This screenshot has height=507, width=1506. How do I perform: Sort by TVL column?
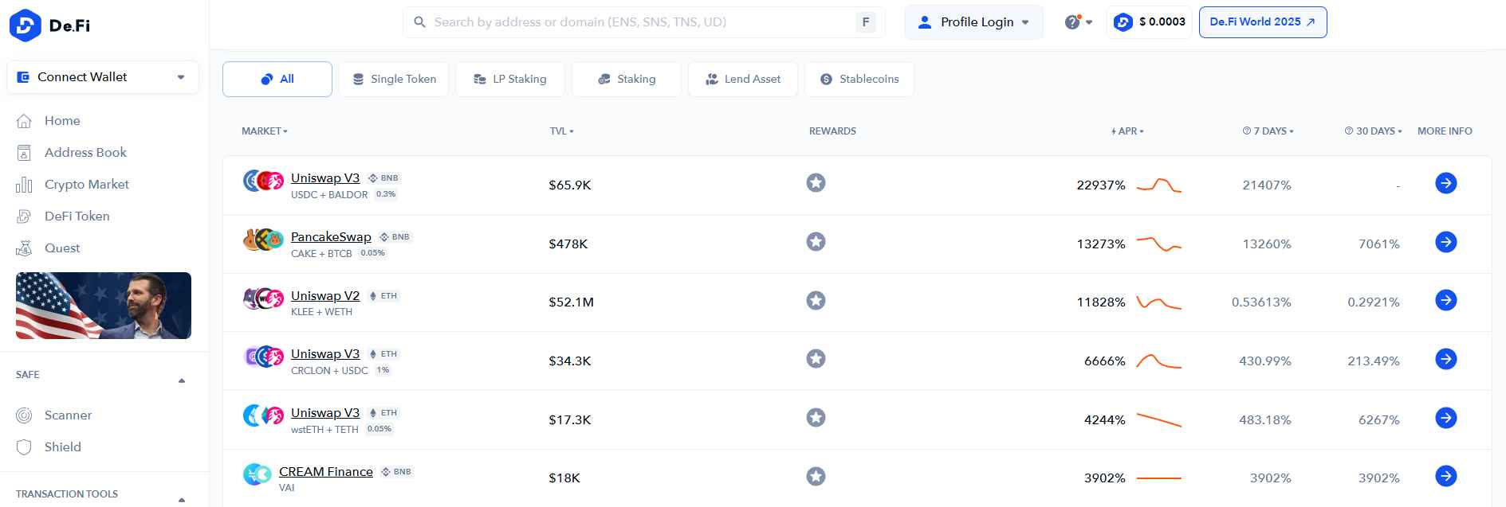point(561,131)
